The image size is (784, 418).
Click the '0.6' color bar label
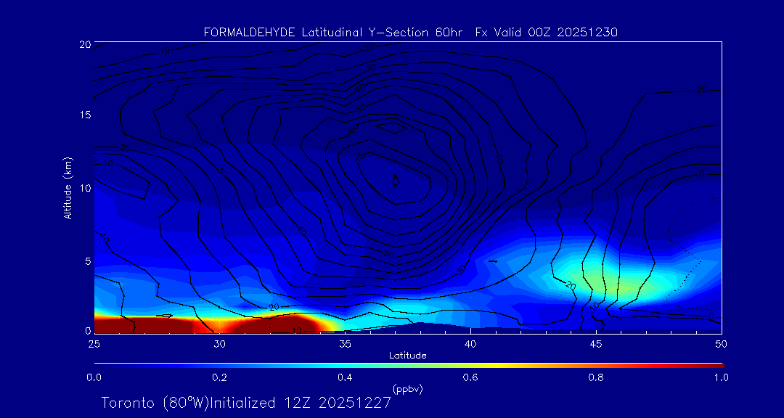point(470,378)
